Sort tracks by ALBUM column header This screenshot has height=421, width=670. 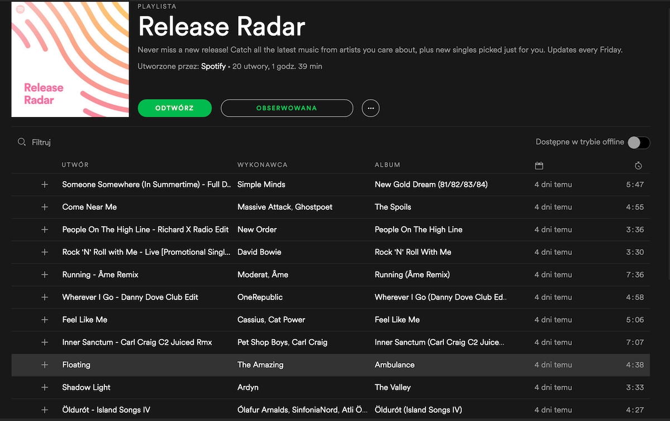point(387,165)
